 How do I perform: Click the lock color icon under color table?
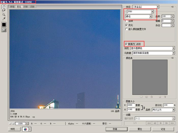pyautogui.click(x=152, y=97)
